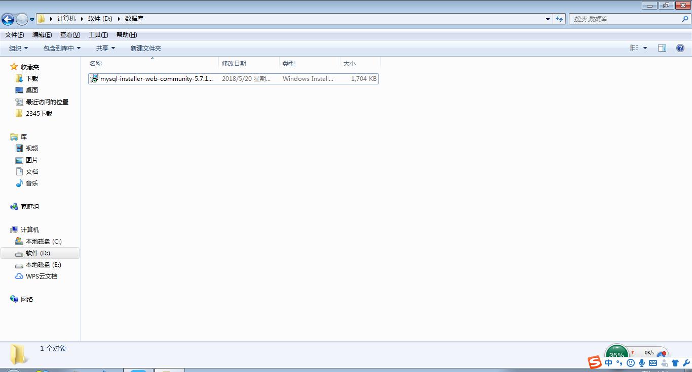Select 家庭组 in the navigation pane
The image size is (692, 372).
point(30,206)
